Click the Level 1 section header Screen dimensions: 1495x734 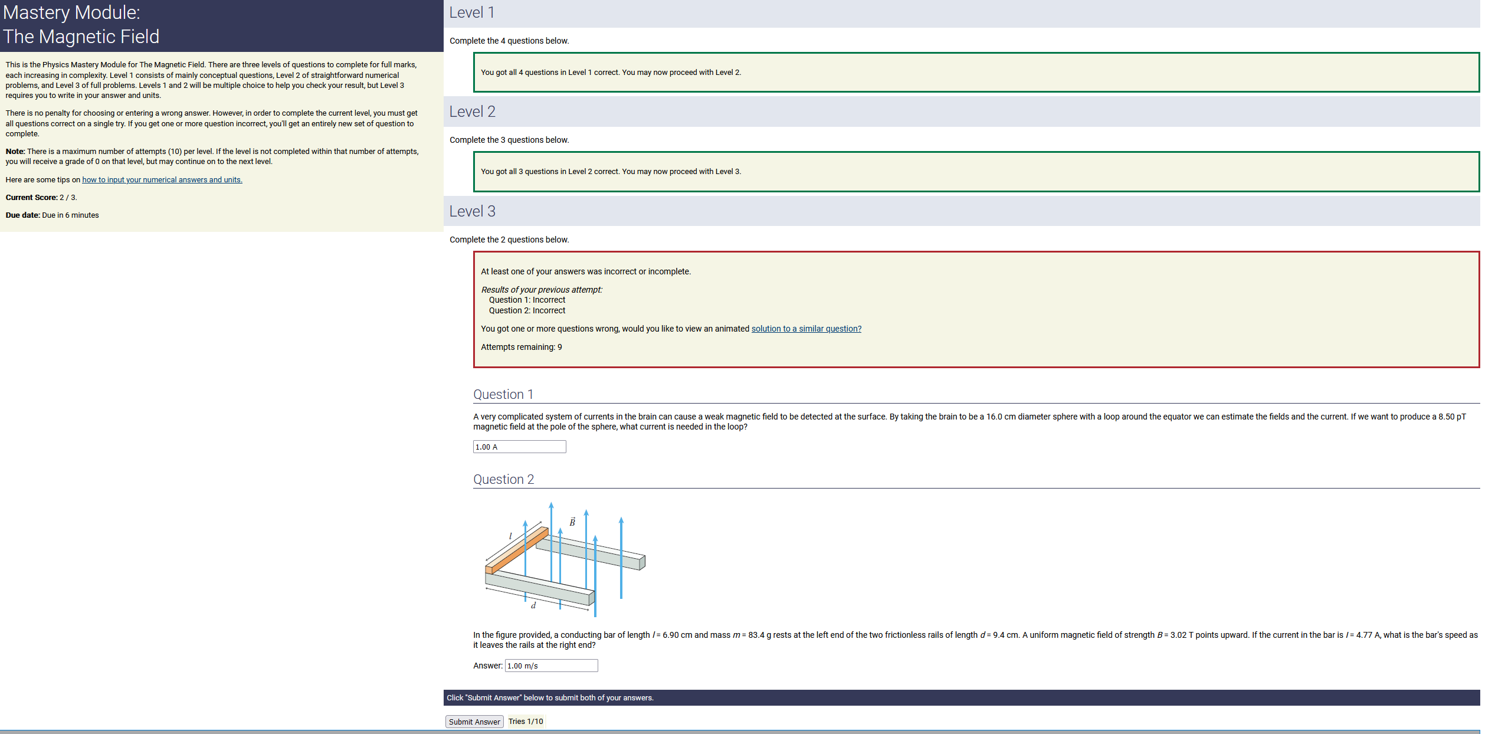coord(472,13)
